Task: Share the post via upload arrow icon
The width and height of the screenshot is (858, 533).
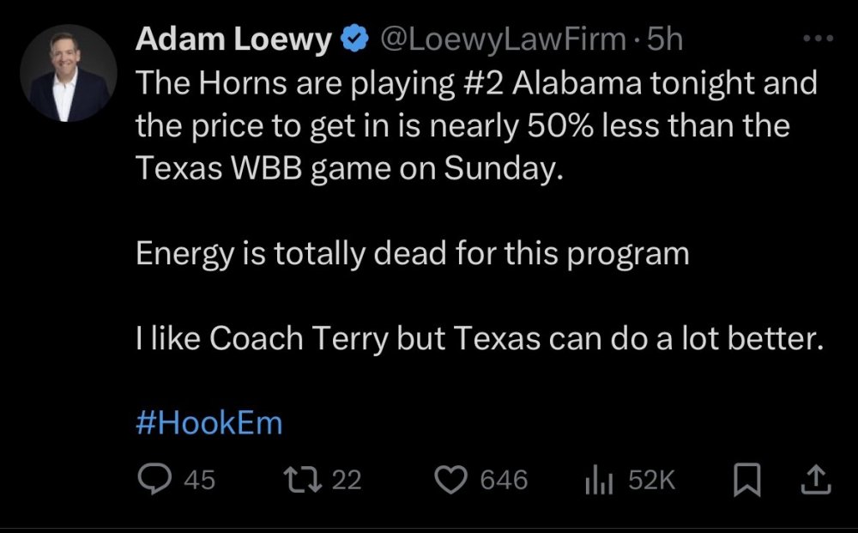Action: [x=815, y=479]
